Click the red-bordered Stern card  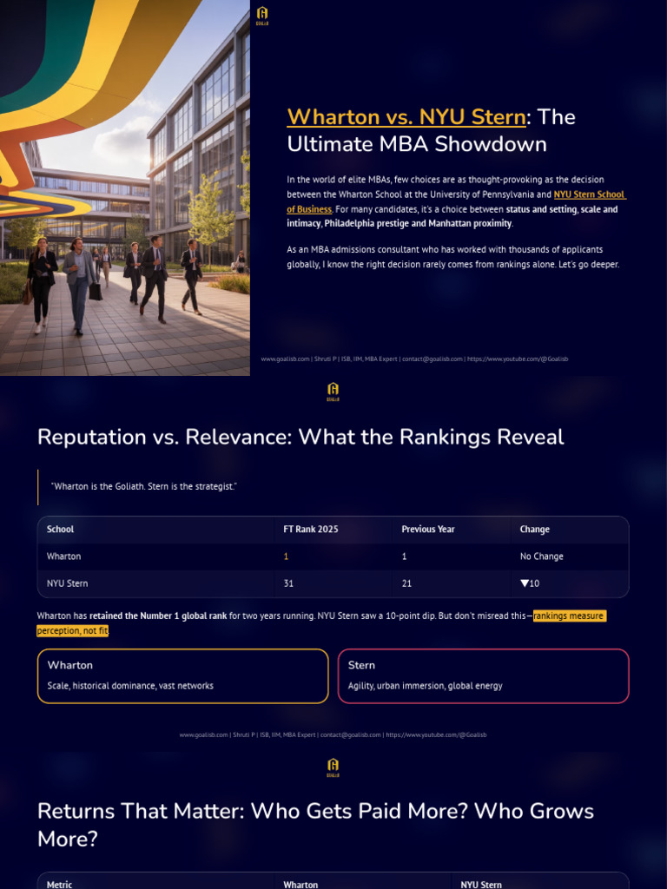pos(483,675)
